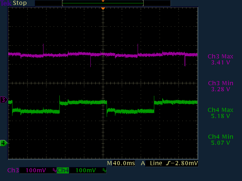Viewport: 242px width, 181px height.
Task: Click the Ch4 ground reference marker
Action: pyautogui.click(x=4, y=143)
